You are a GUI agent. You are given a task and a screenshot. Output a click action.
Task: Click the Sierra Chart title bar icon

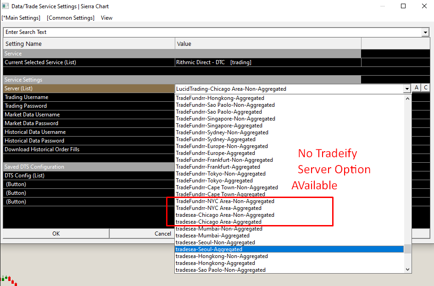tap(5, 6)
